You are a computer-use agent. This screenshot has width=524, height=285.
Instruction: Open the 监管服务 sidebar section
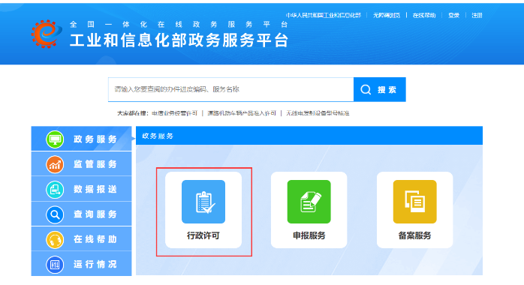tap(82, 163)
